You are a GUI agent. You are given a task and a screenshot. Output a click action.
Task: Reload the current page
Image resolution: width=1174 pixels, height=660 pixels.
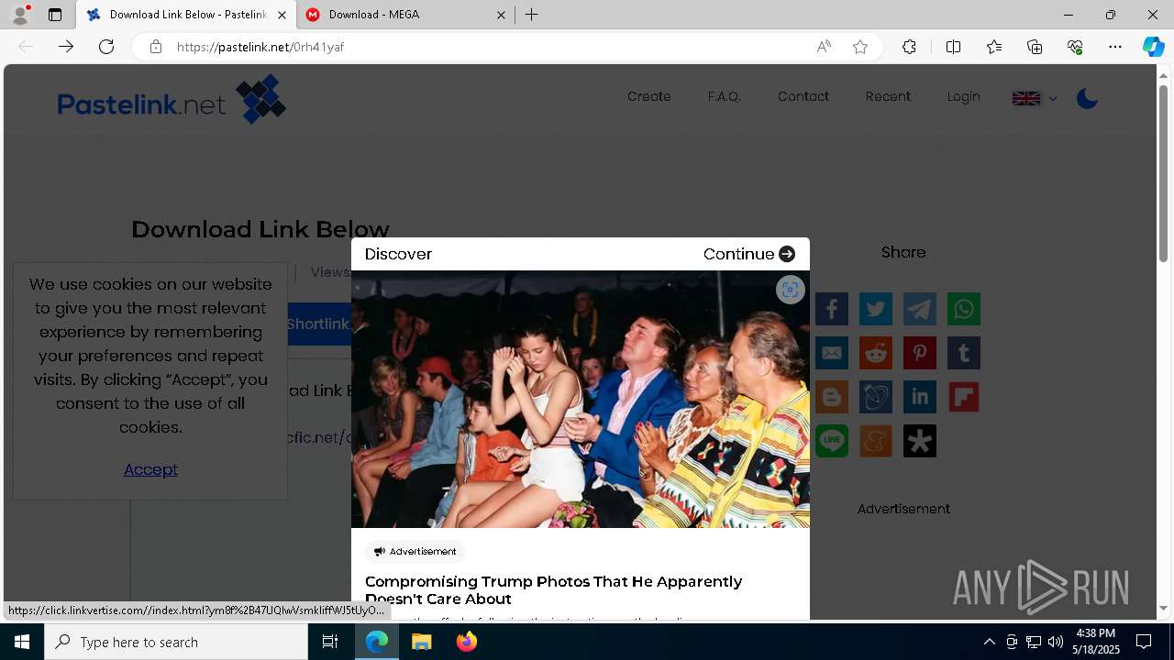[x=106, y=47]
